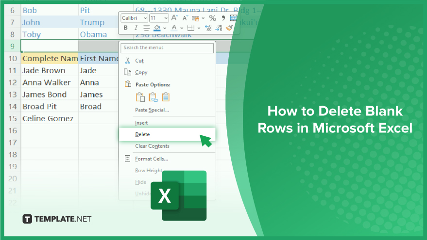Image resolution: width=427 pixels, height=240 pixels.
Task: Click cell containing Bob
Action: (50, 10)
